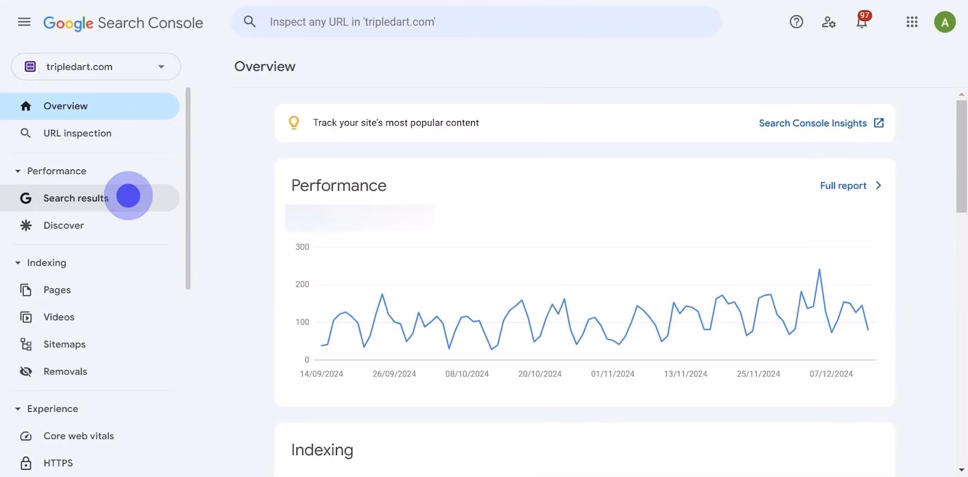Click the tripledart.com property icon
968x477 pixels.
point(30,67)
